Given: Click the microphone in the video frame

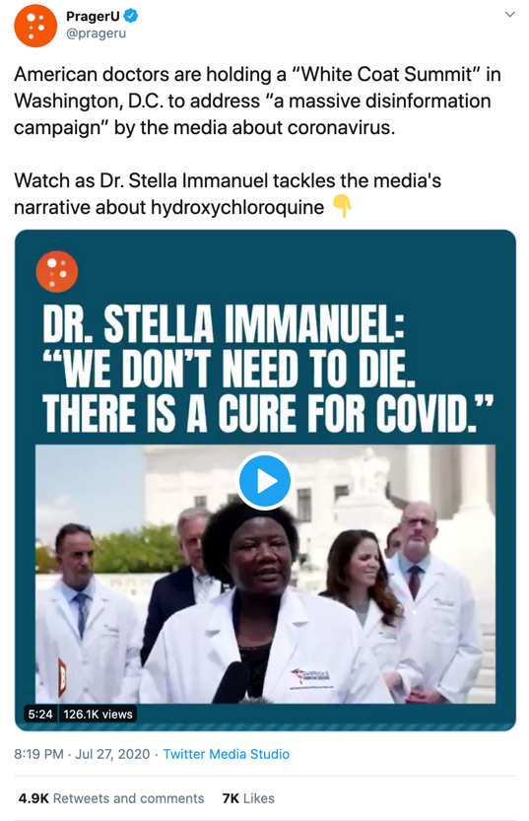Looking at the screenshot, I should [232, 682].
